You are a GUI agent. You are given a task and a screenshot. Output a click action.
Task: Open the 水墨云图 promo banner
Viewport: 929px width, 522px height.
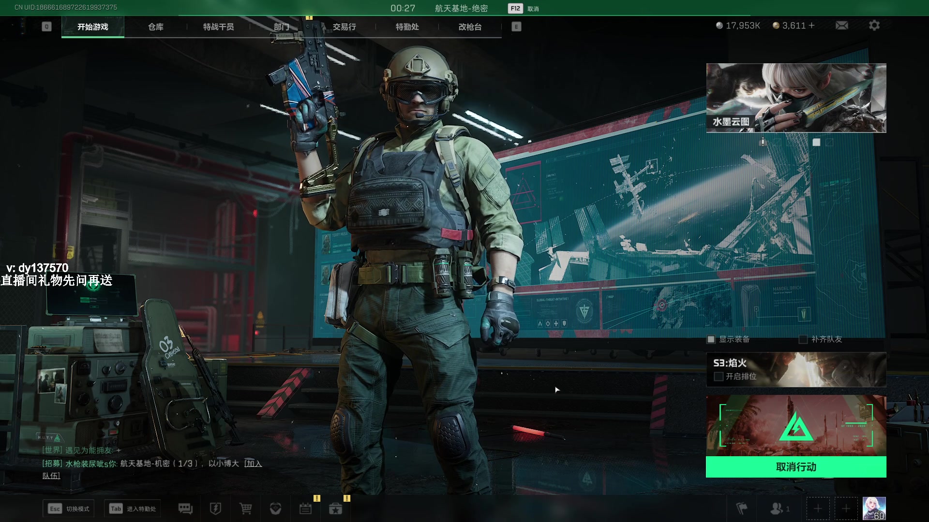coord(796,98)
